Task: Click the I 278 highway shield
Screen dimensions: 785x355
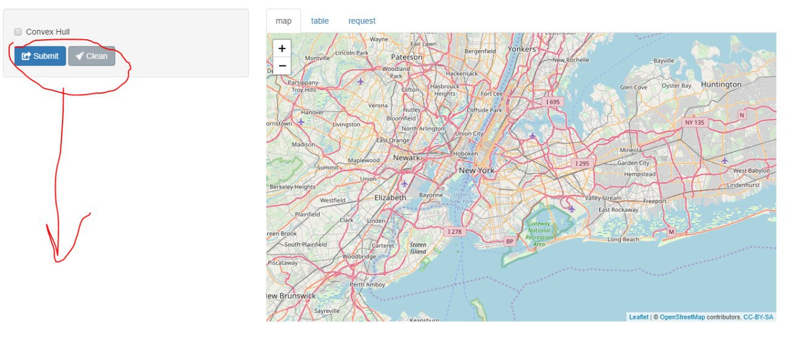Action: (x=454, y=231)
